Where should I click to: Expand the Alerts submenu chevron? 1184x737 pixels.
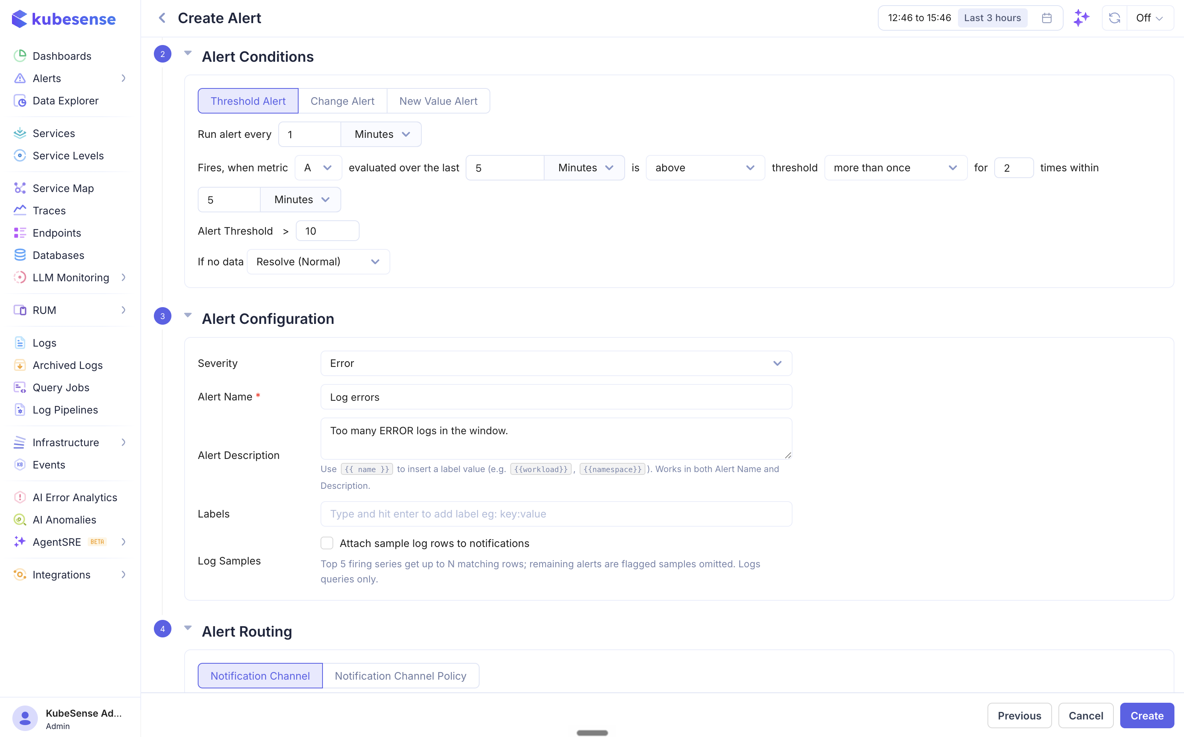tap(124, 78)
